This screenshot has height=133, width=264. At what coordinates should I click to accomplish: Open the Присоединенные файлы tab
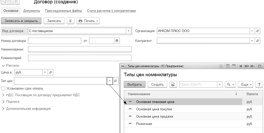(x=64, y=11)
